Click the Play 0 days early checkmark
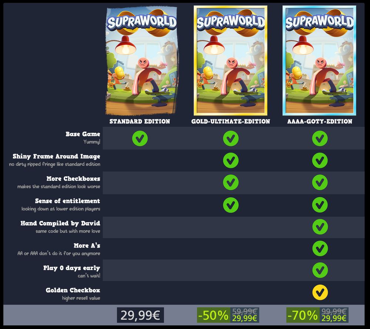 (320, 270)
